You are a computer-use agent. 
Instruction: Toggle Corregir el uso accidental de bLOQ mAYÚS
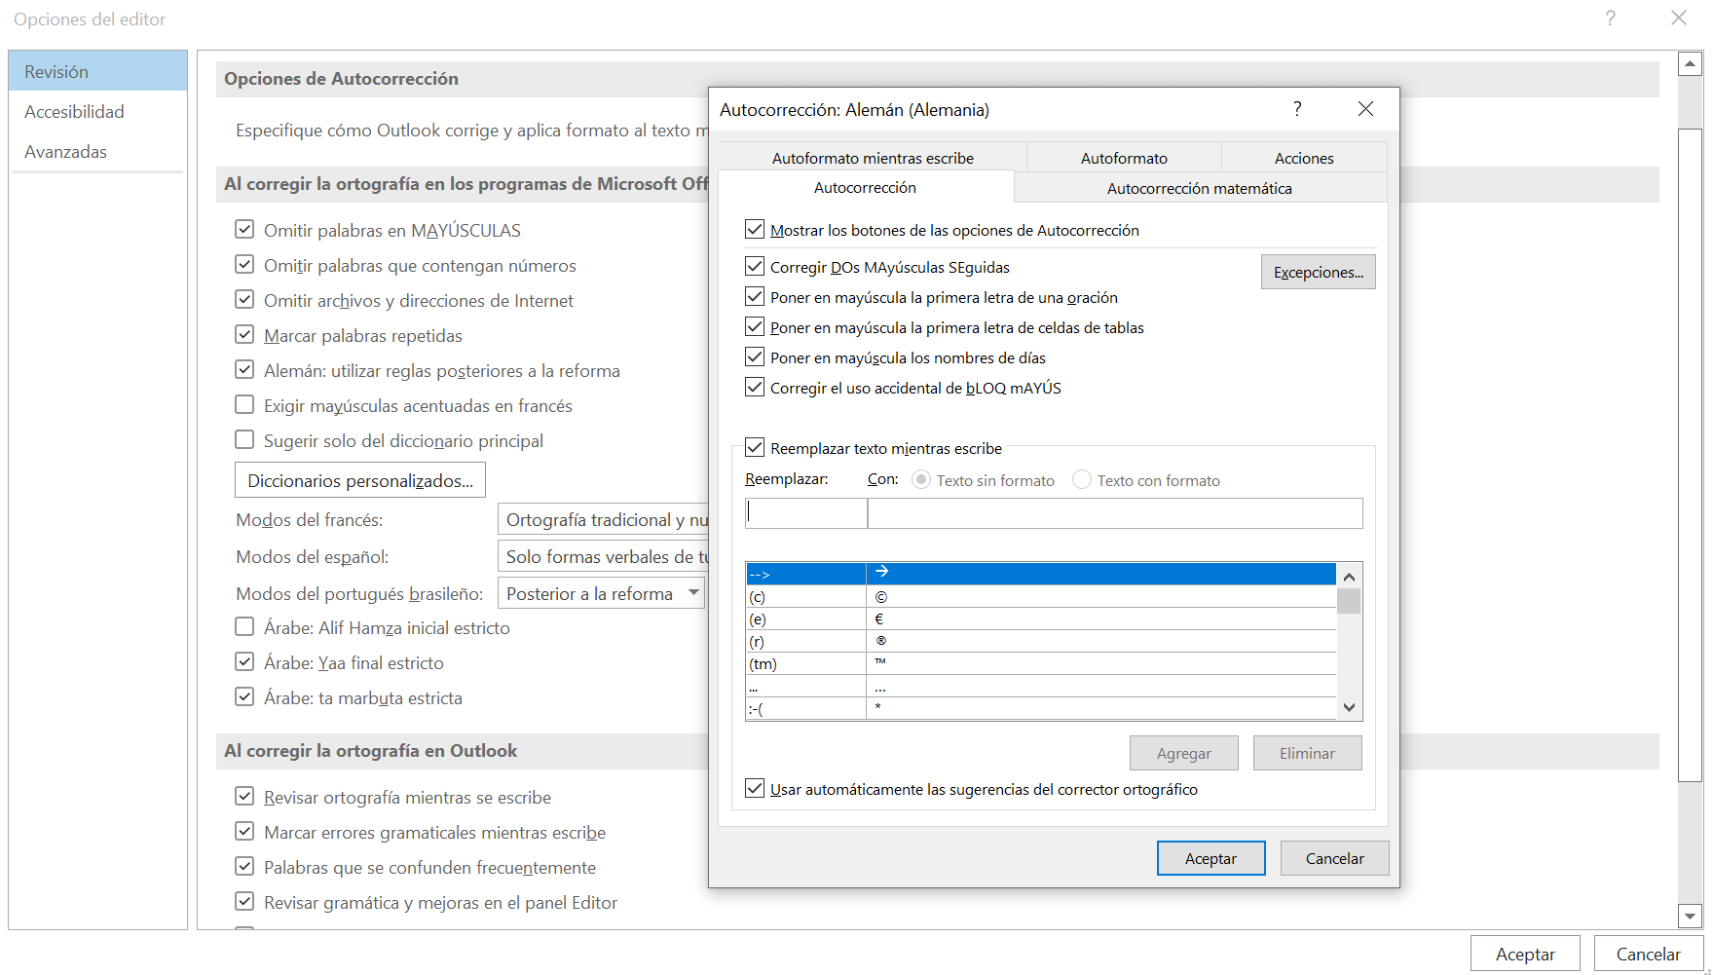click(755, 388)
